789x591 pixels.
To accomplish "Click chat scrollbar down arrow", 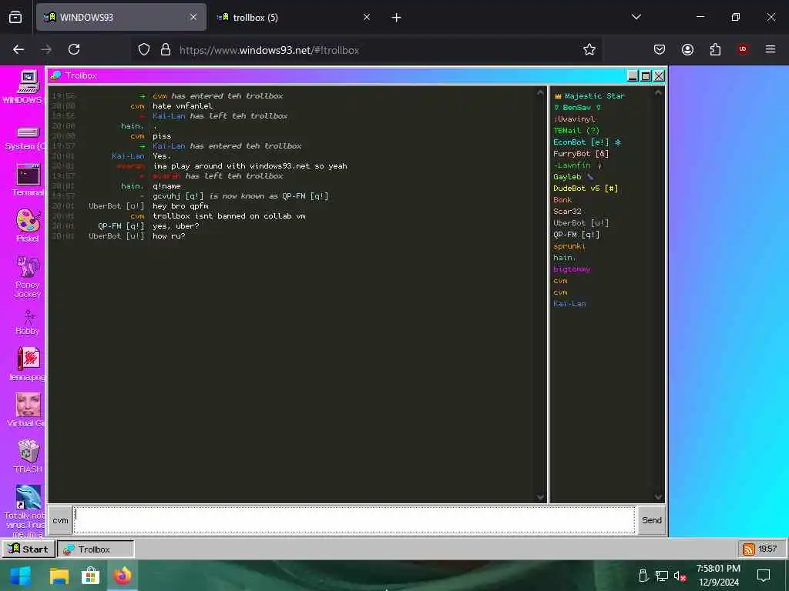I will [x=540, y=497].
